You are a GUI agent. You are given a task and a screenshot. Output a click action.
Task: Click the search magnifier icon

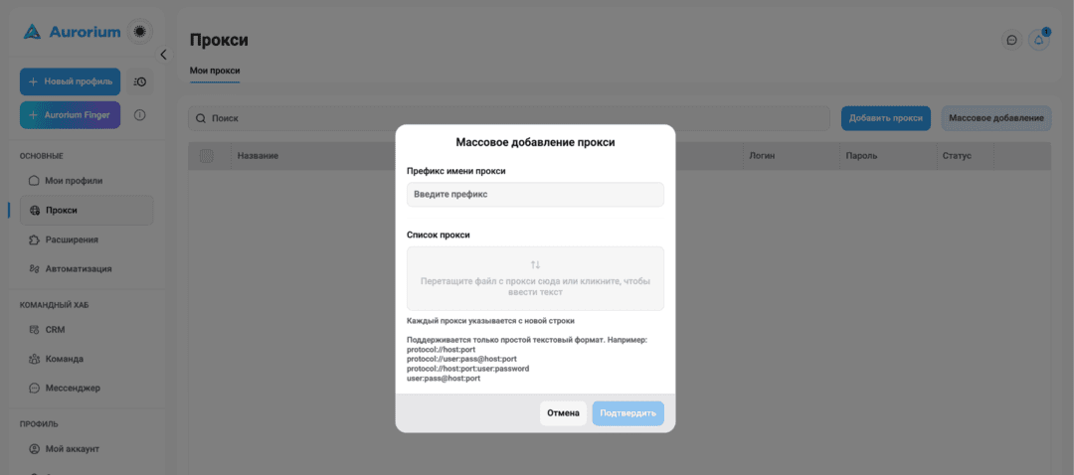tap(201, 118)
